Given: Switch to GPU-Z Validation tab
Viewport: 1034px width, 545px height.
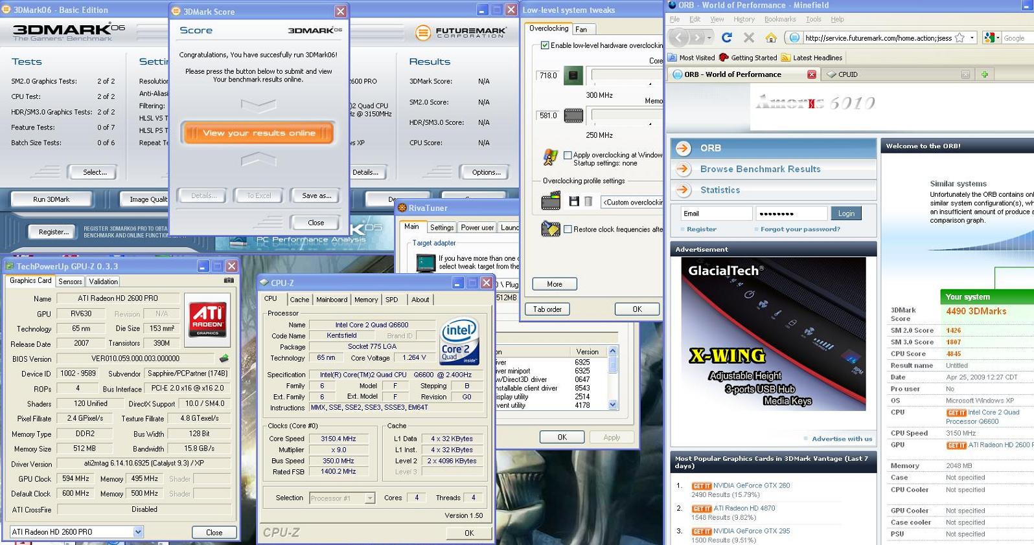Looking at the screenshot, I should coord(103,282).
